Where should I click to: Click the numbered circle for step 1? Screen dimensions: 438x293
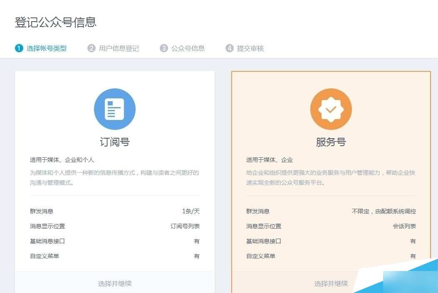pyautogui.click(x=19, y=48)
